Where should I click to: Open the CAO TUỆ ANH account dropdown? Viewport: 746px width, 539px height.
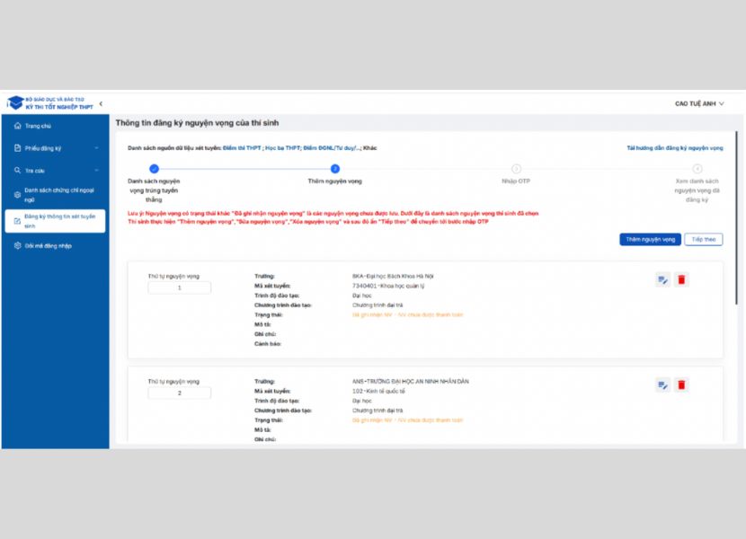[x=699, y=104]
